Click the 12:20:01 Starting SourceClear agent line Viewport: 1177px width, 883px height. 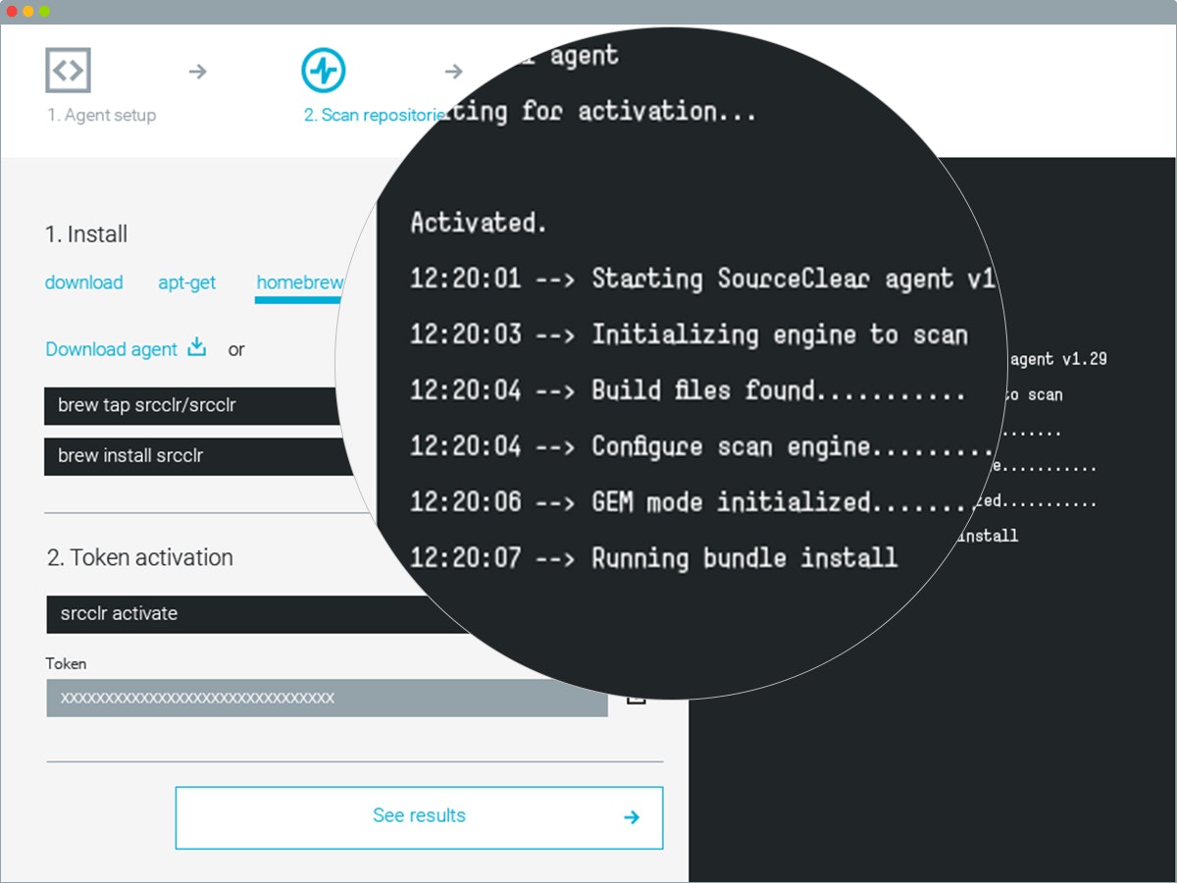[703, 279]
